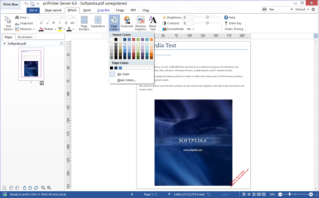
Task: Open the font name dropdown
Action: (62, 17)
